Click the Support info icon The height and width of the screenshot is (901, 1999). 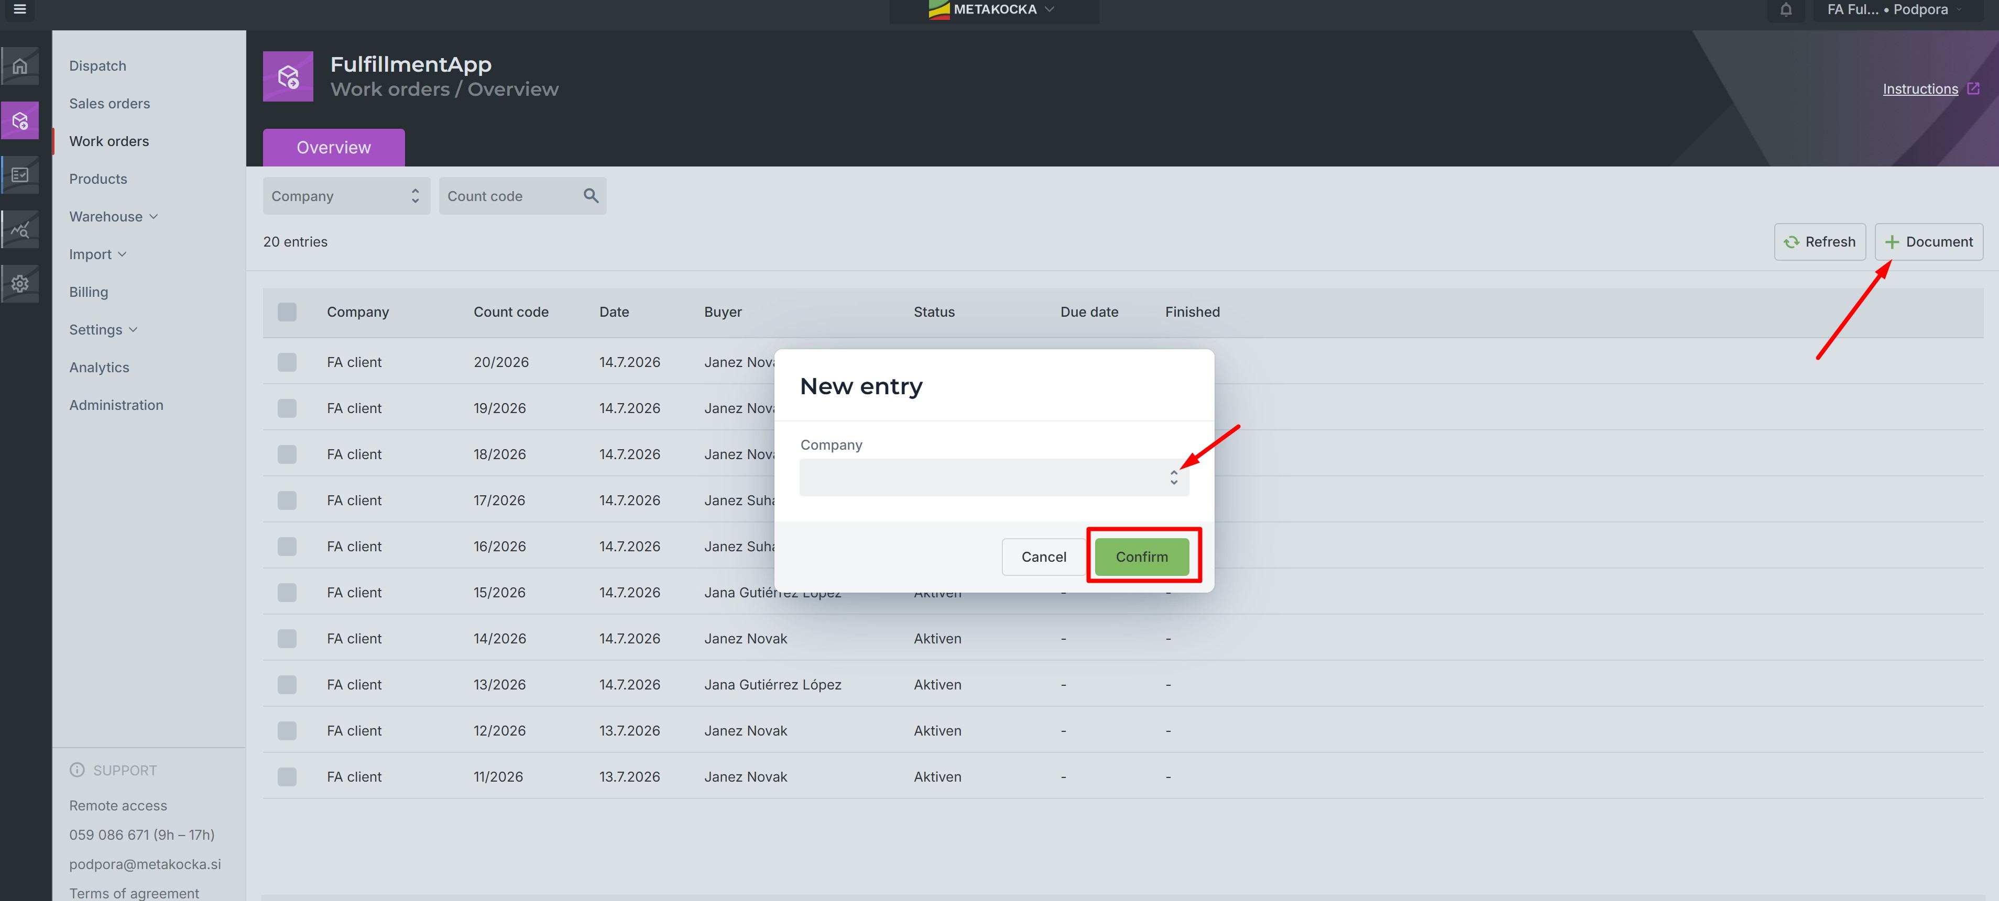coord(77,770)
